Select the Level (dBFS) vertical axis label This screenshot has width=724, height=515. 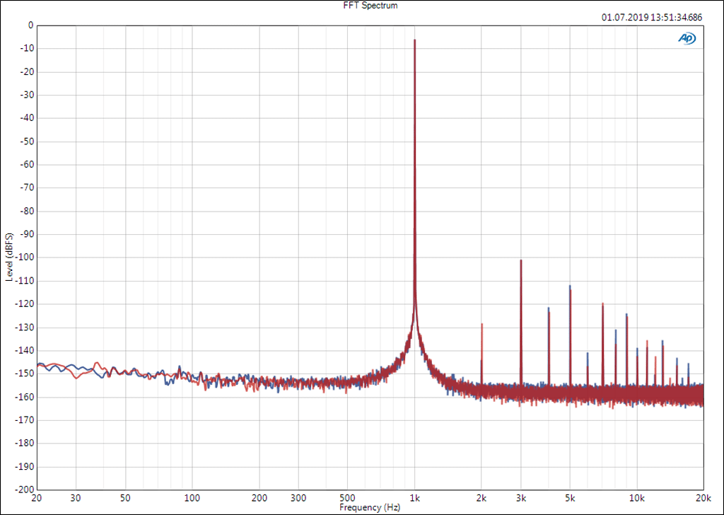pos(9,257)
